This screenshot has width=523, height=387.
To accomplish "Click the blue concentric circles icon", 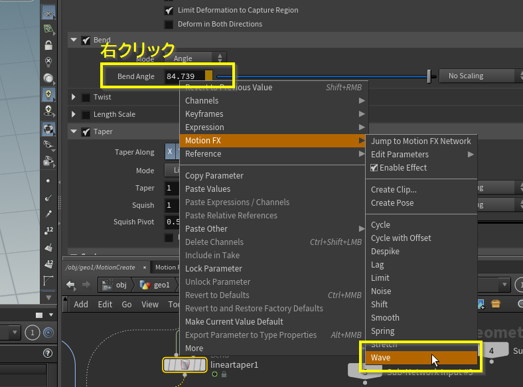I will [48, 333].
